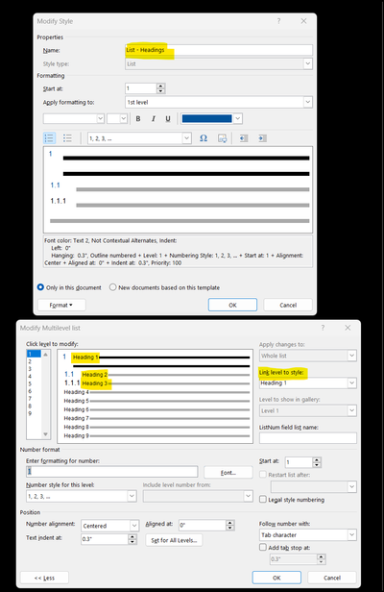384x592 pixels.
Task: Toggle Underline formatting in Modify Style
Action: tap(168, 118)
